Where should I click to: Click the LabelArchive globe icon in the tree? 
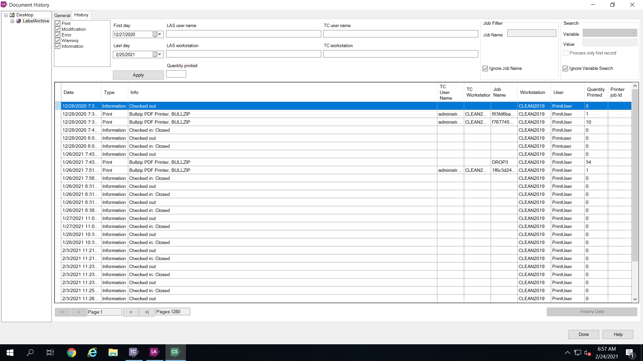coord(19,21)
